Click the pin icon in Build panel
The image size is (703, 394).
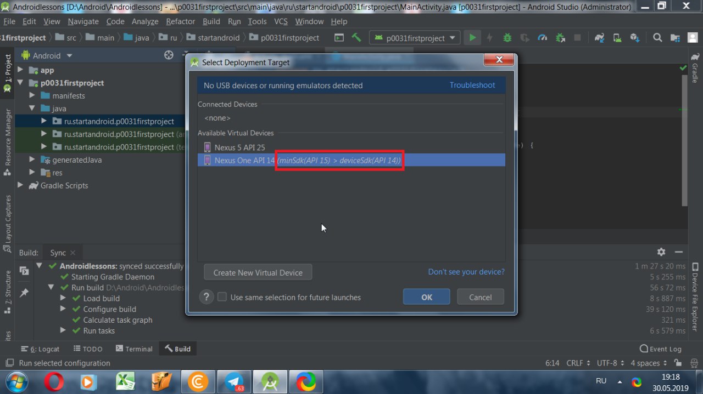pos(24,293)
